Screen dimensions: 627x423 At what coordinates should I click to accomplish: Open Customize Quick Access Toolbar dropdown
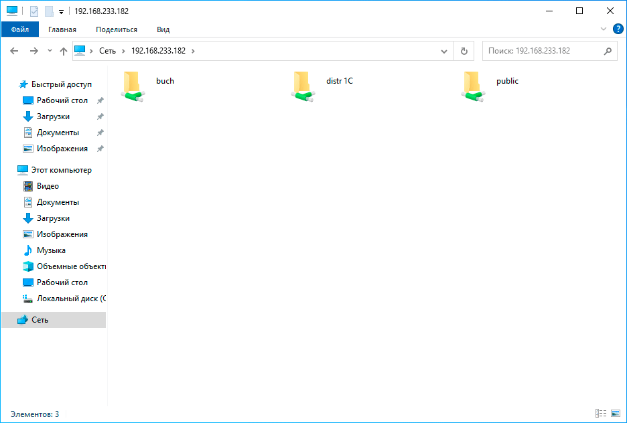click(61, 12)
